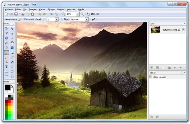Select the Pencil tool
Screen dimensions: 190x124
(x=6, y=57)
